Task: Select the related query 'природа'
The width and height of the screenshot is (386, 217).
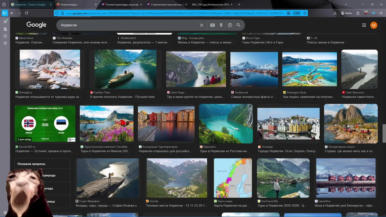Action: [49, 175]
